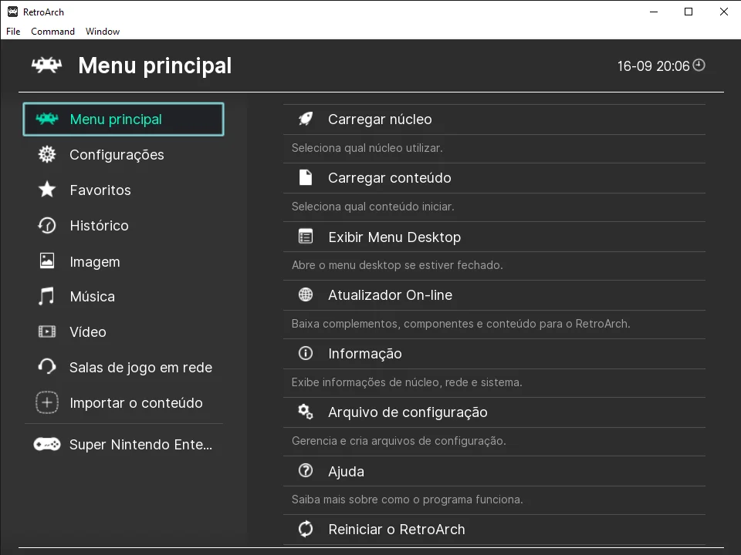Click the clock icon next to the time
Image resolution: width=741 pixels, height=555 pixels.
(x=699, y=65)
